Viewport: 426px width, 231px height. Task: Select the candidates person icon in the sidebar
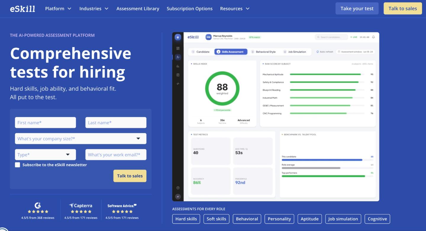pos(178,57)
